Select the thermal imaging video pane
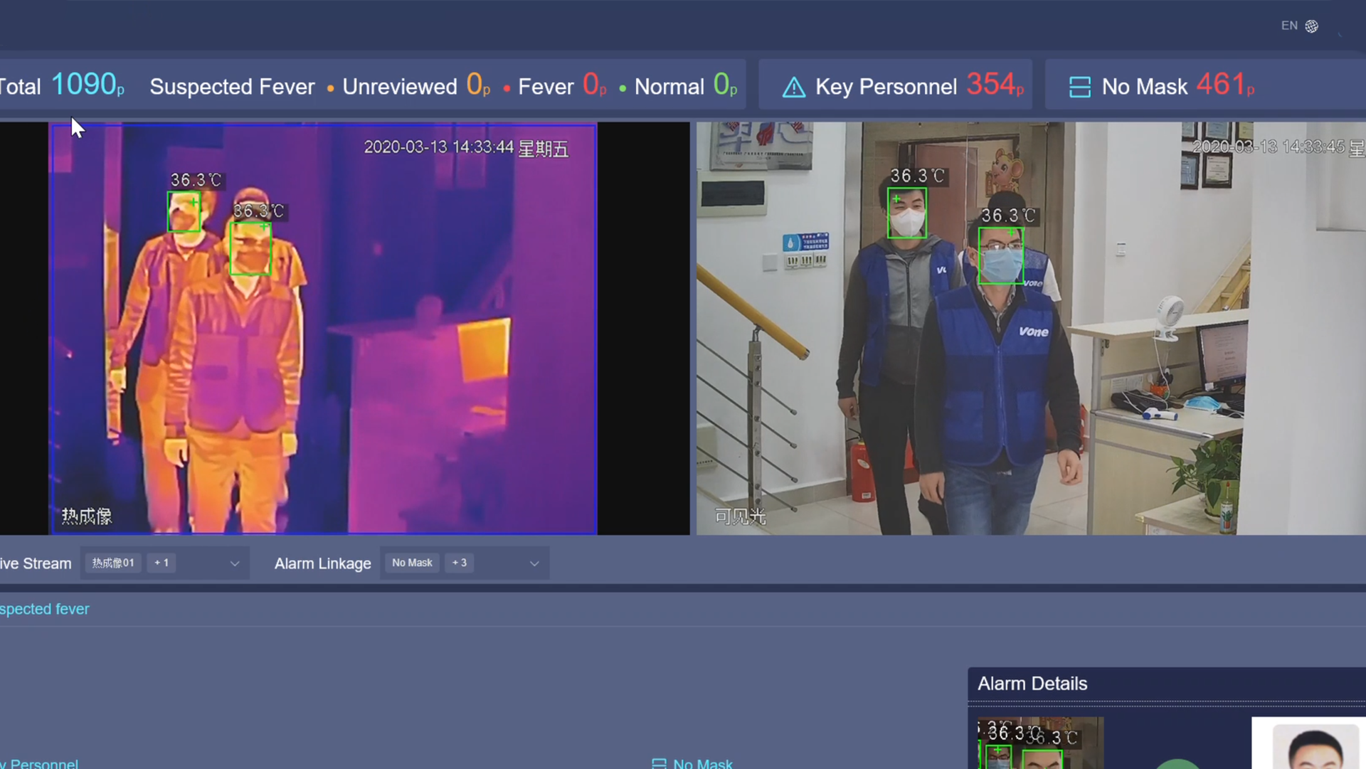This screenshot has width=1366, height=769. point(324,329)
